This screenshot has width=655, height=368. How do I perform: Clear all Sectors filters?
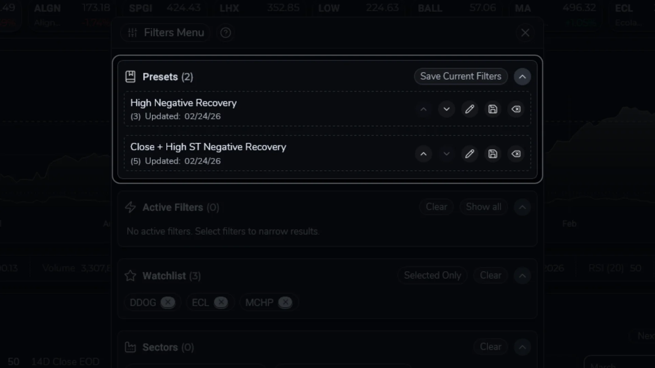pyautogui.click(x=491, y=347)
